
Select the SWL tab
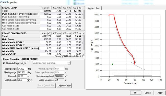(98, 8)
